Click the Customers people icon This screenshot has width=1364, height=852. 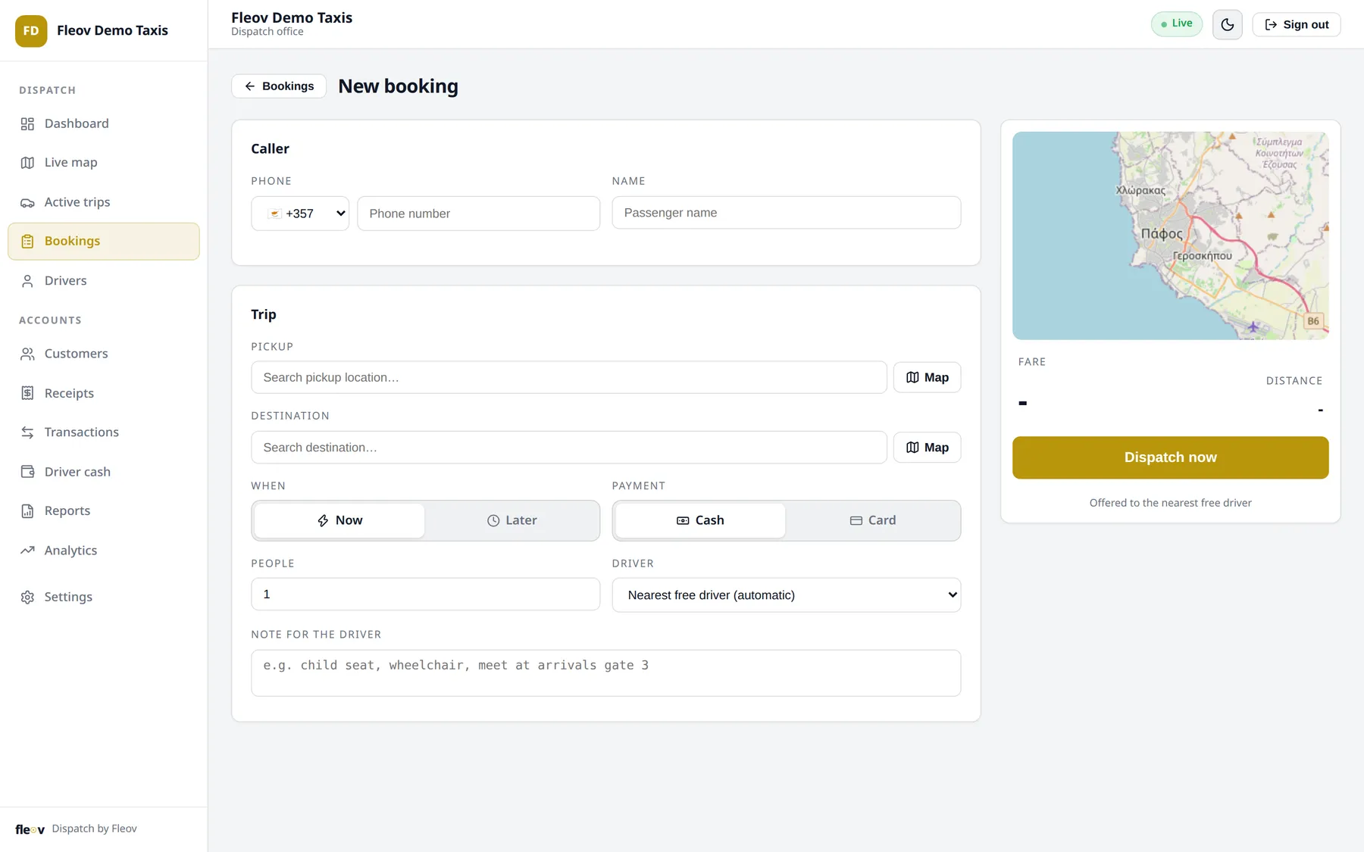(x=27, y=354)
